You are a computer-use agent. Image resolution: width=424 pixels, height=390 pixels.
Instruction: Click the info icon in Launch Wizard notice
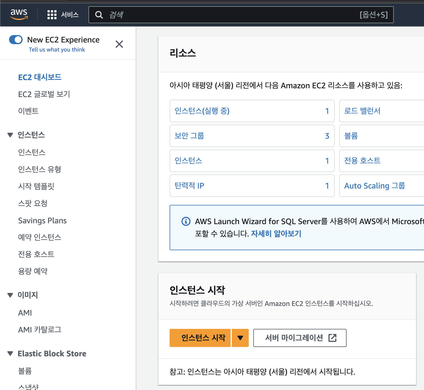186,221
